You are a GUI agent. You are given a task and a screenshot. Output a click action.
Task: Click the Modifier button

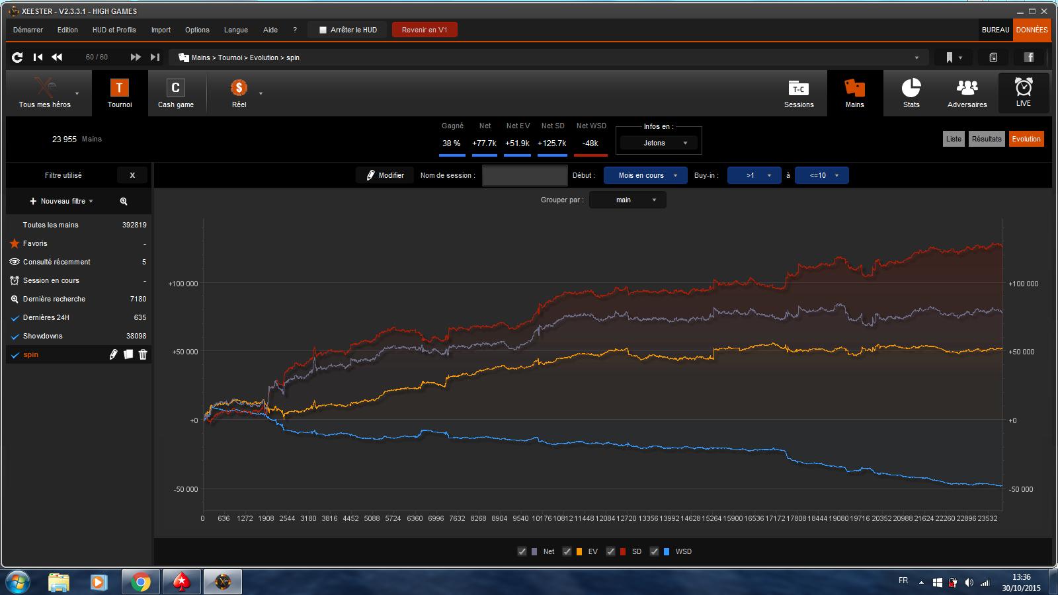(385, 175)
